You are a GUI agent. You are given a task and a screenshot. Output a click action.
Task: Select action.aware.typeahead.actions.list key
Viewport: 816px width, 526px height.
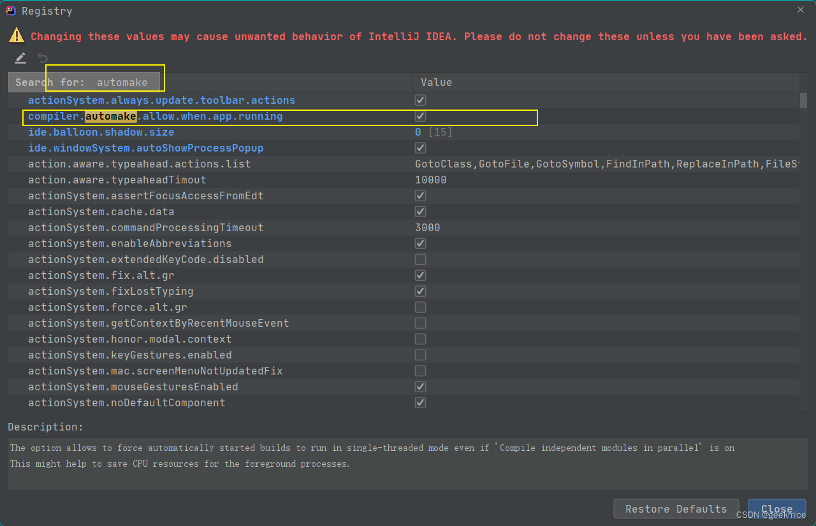coord(139,164)
